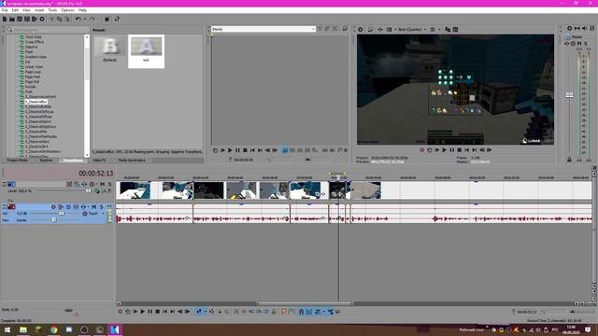Select the Gradient Wipe transition
The image size is (598, 336).
[36, 57]
